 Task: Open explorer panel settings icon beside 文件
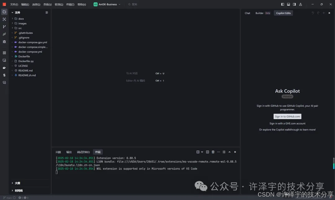point(47,13)
